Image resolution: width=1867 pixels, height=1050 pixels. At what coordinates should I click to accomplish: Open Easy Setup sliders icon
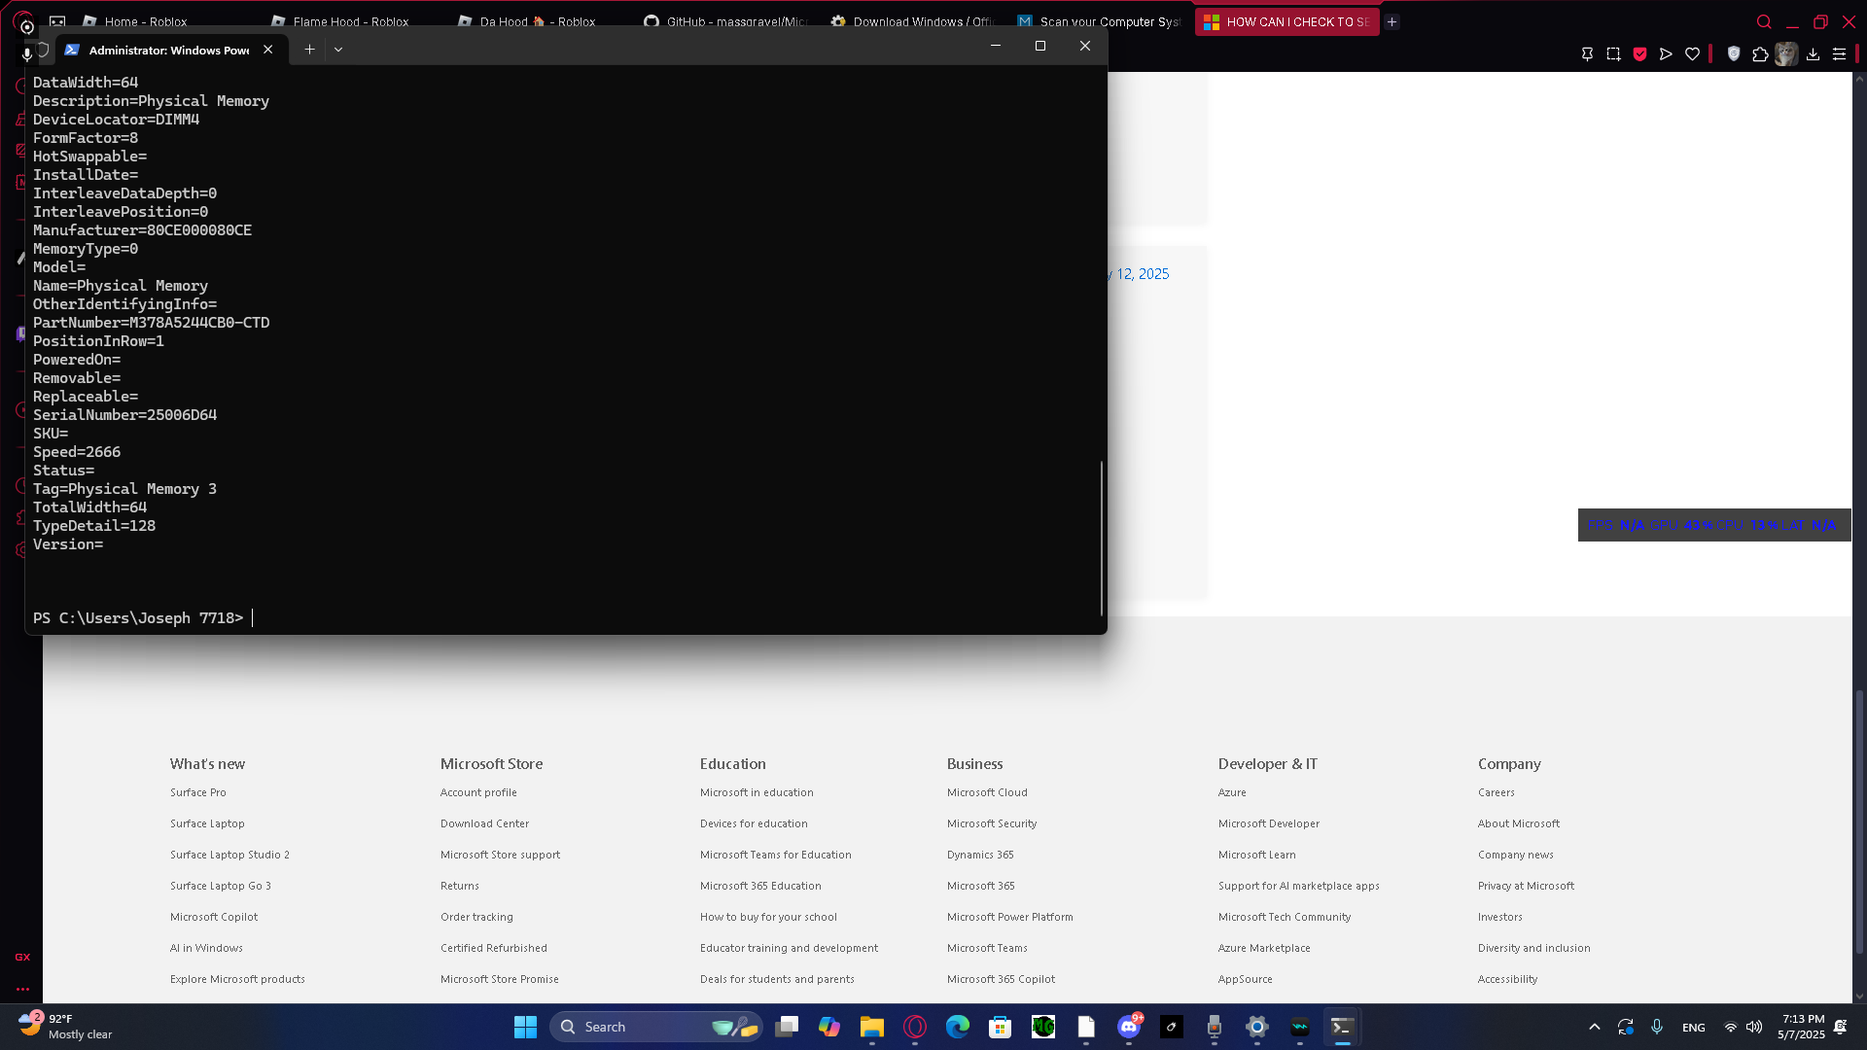[1839, 54]
